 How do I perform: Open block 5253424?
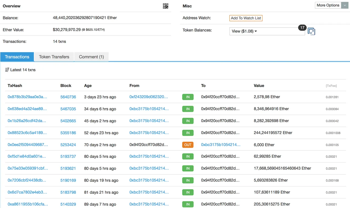(x=68, y=145)
